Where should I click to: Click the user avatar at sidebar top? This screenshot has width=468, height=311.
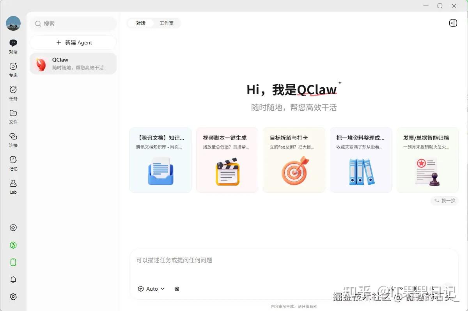(x=13, y=23)
